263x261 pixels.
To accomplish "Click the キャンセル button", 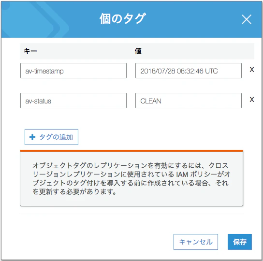I will pyautogui.click(x=196, y=242).
